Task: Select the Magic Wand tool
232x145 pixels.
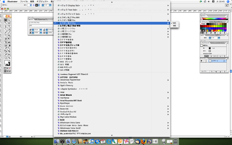Action: (x=6, y=23)
